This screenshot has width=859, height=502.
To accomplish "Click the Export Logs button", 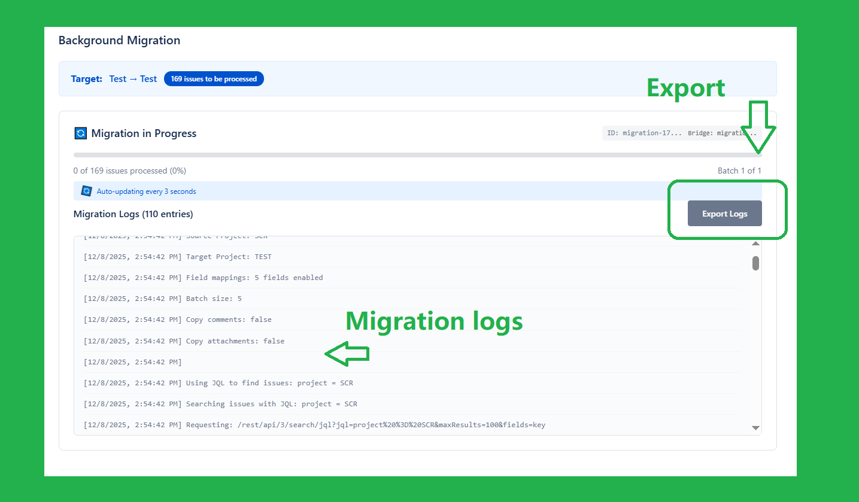I will [724, 214].
